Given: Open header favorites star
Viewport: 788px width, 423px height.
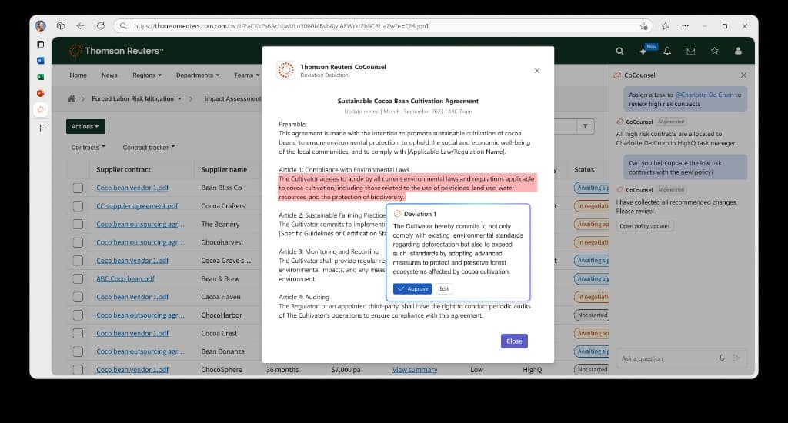Looking at the screenshot, I should click(x=715, y=51).
